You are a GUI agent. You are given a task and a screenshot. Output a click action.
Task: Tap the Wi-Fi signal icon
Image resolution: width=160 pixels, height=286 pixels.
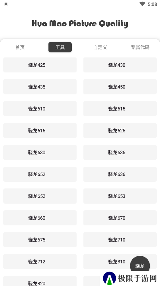click(x=142, y=4)
